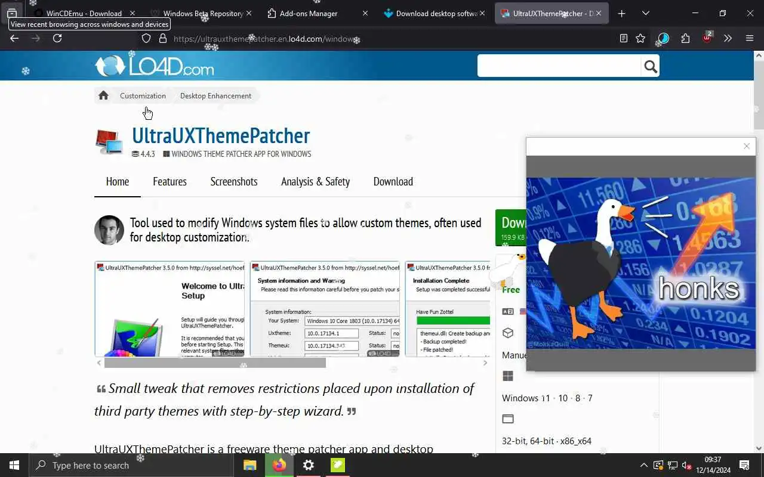Image resolution: width=764 pixels, height=477 pixels.
Task: Click Desktop Enhancement breadcrumb link
Action: click(215, 95)
